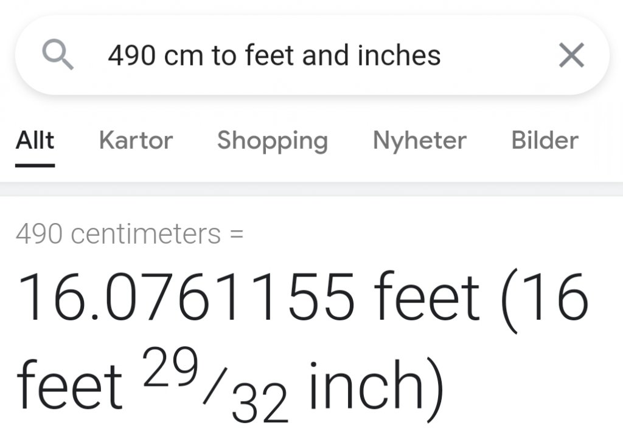Viewport: 623px width, 440px height.
Task: Click the "490 centimeters =" label
Action: [x=130, y=234]
